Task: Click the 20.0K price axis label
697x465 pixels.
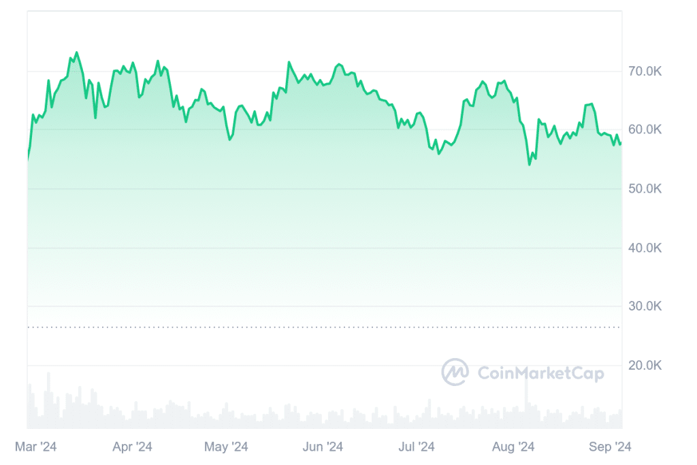Action: [x=644, y=366]
